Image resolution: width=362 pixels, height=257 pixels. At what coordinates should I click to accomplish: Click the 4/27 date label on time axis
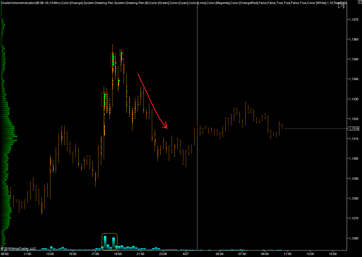(186, 254)
